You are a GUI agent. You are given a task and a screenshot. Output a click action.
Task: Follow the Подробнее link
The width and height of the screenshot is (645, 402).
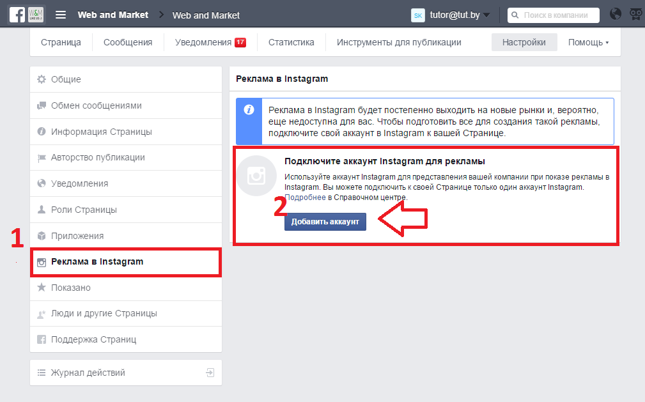pyautogui.click(x=305, y=197)
